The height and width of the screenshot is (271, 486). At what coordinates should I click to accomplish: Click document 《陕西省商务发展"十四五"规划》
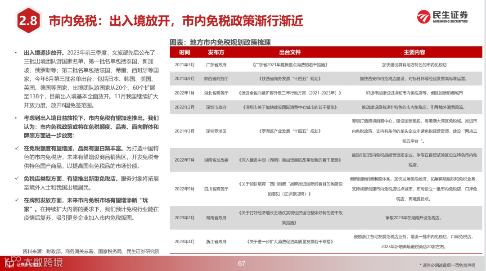[290, 79]
